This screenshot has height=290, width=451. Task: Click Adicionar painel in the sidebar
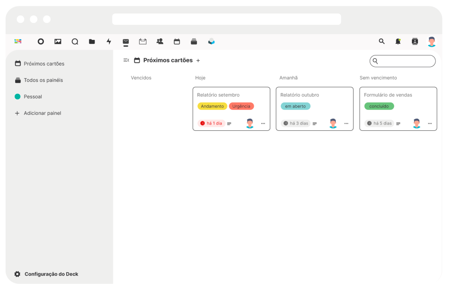42,113
